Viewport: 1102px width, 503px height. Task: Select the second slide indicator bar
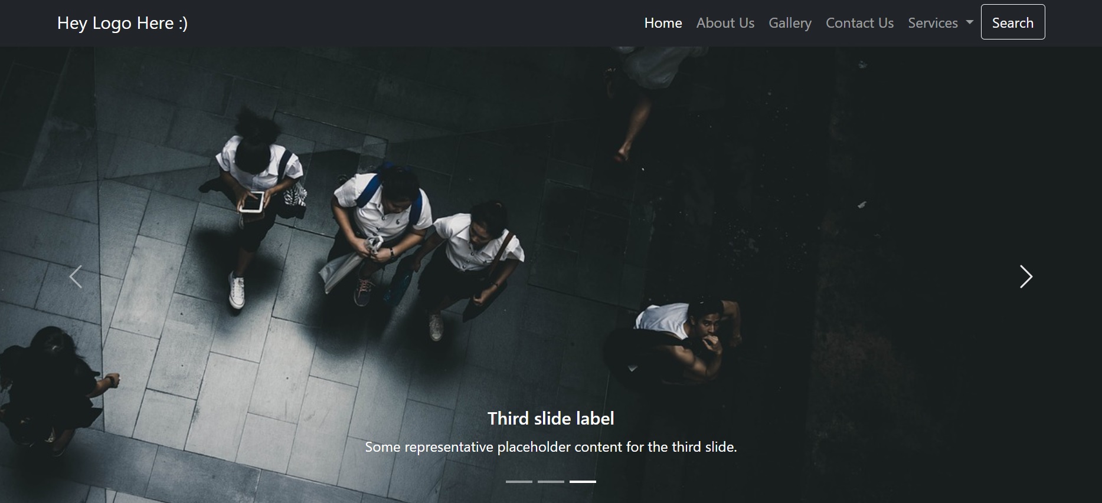coord(551,482)
